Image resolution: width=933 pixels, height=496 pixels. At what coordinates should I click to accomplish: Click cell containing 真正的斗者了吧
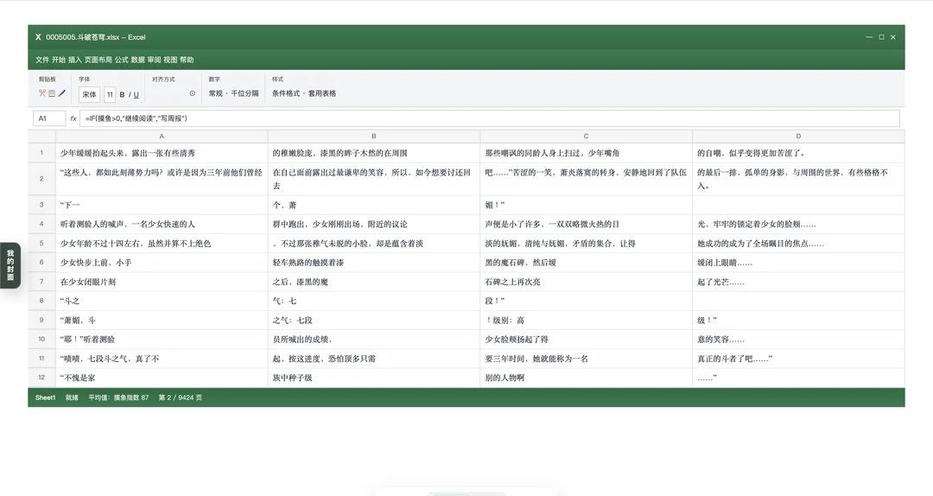pyautogui.click(x=798, y=359)
